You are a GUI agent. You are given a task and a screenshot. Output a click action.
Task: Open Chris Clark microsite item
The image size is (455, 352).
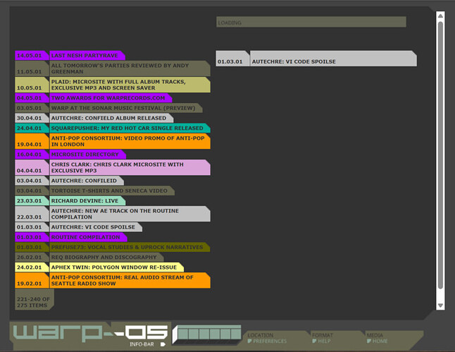(x=130, y=167)
